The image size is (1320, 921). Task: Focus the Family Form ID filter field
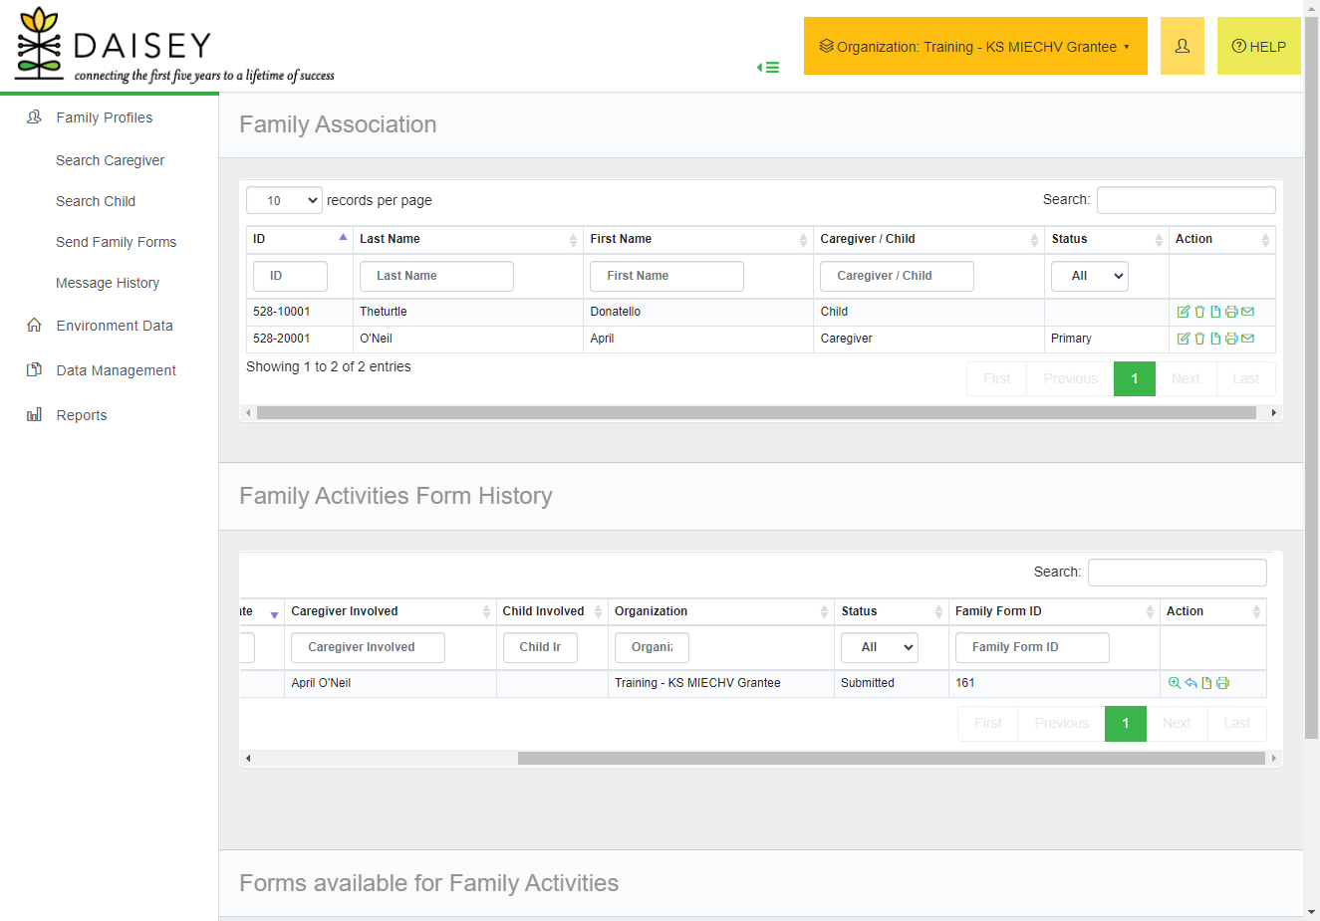(1032, 647)
